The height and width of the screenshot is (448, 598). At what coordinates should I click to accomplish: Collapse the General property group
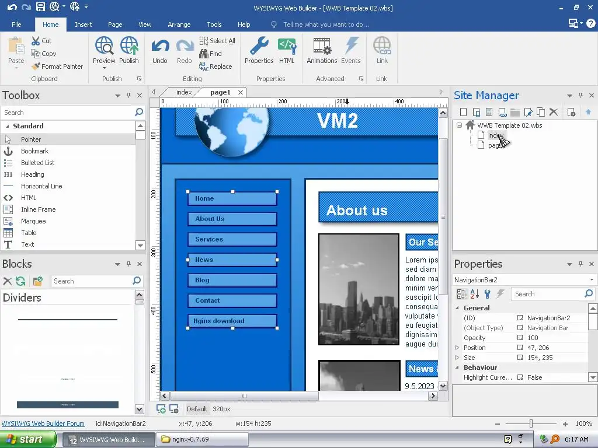coord(457,308)
